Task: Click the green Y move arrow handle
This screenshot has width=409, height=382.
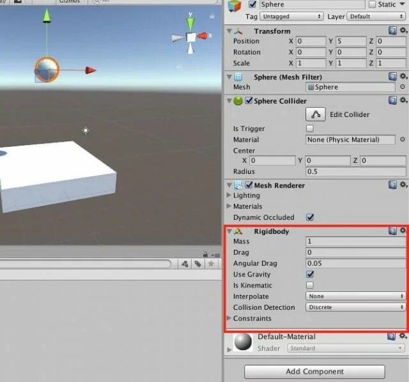Action: tap(47, 16)
